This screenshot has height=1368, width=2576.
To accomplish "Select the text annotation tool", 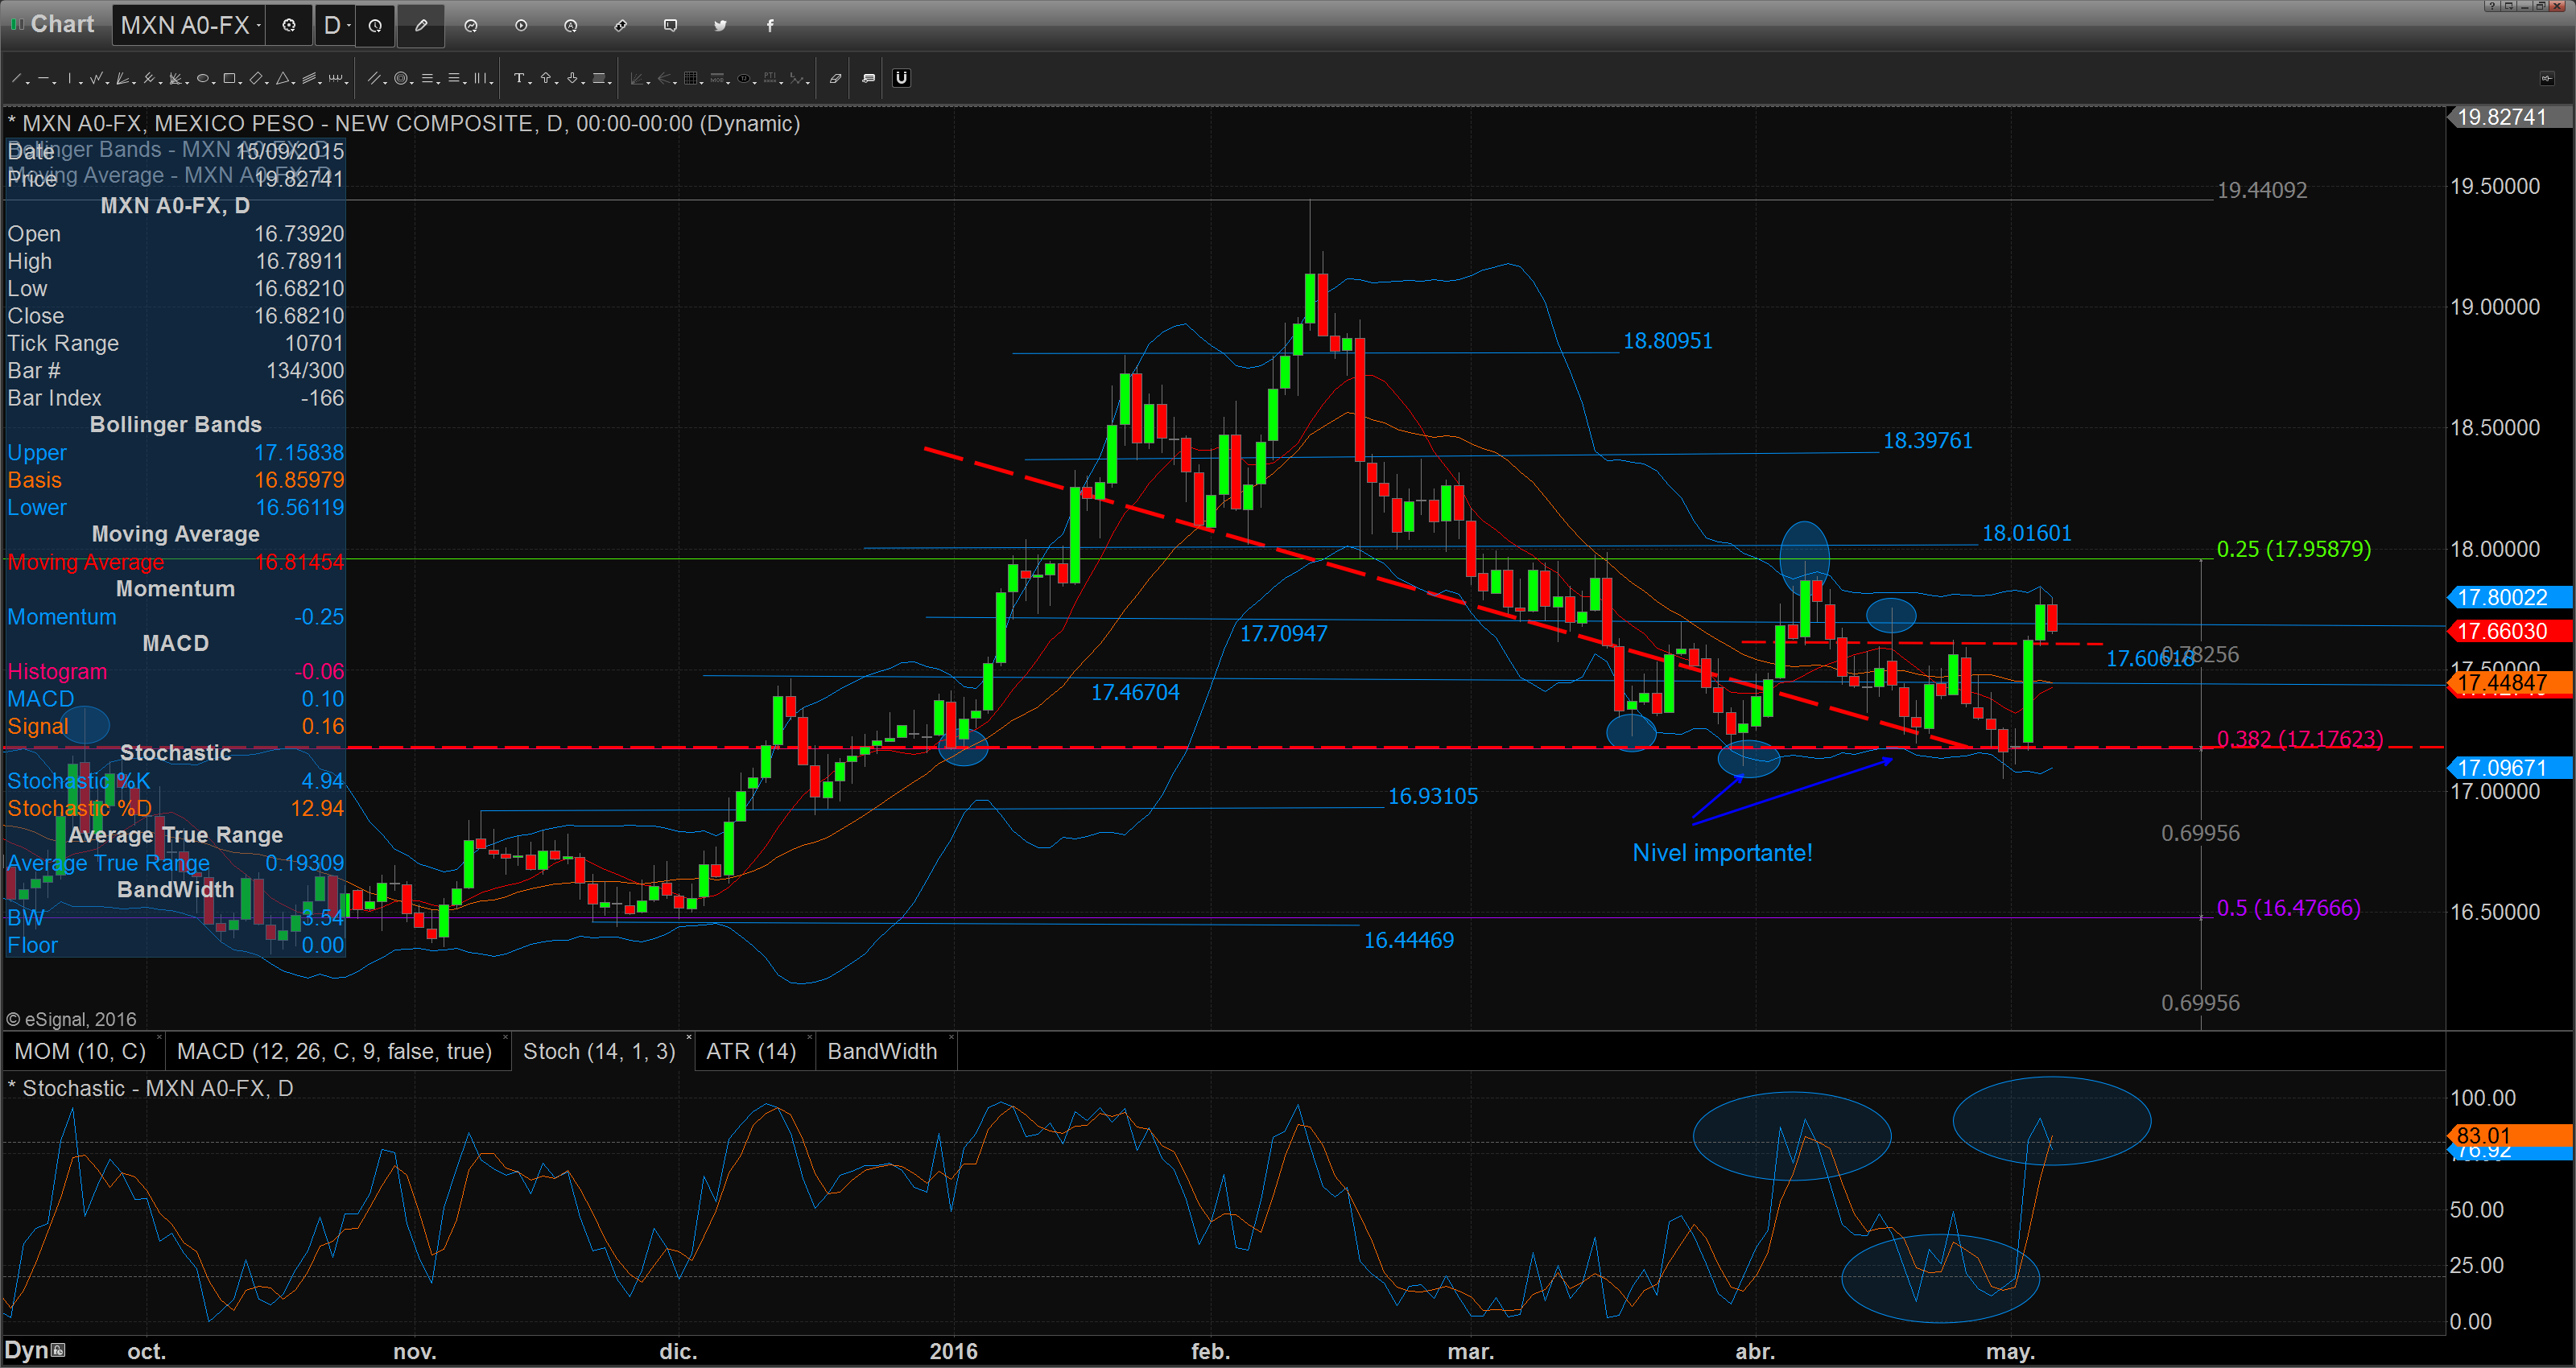I will 519,78.
